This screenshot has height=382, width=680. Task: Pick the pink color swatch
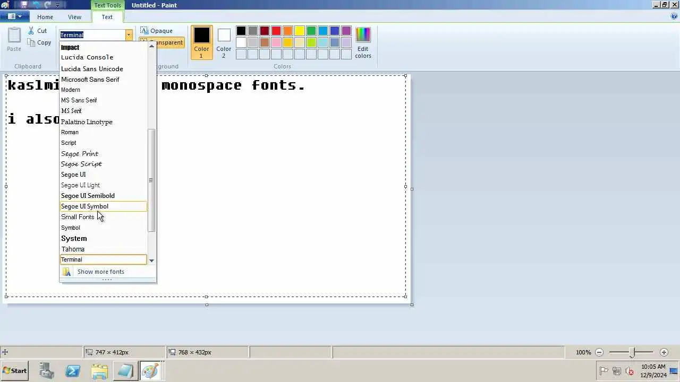coord(276,42)
